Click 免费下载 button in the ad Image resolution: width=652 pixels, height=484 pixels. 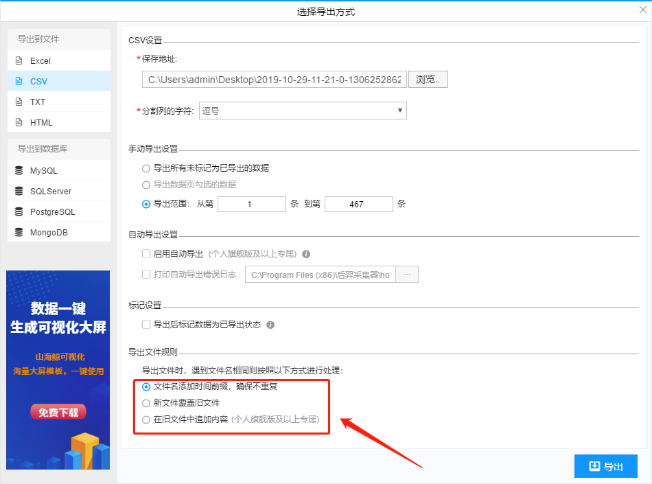pos(58,412)
